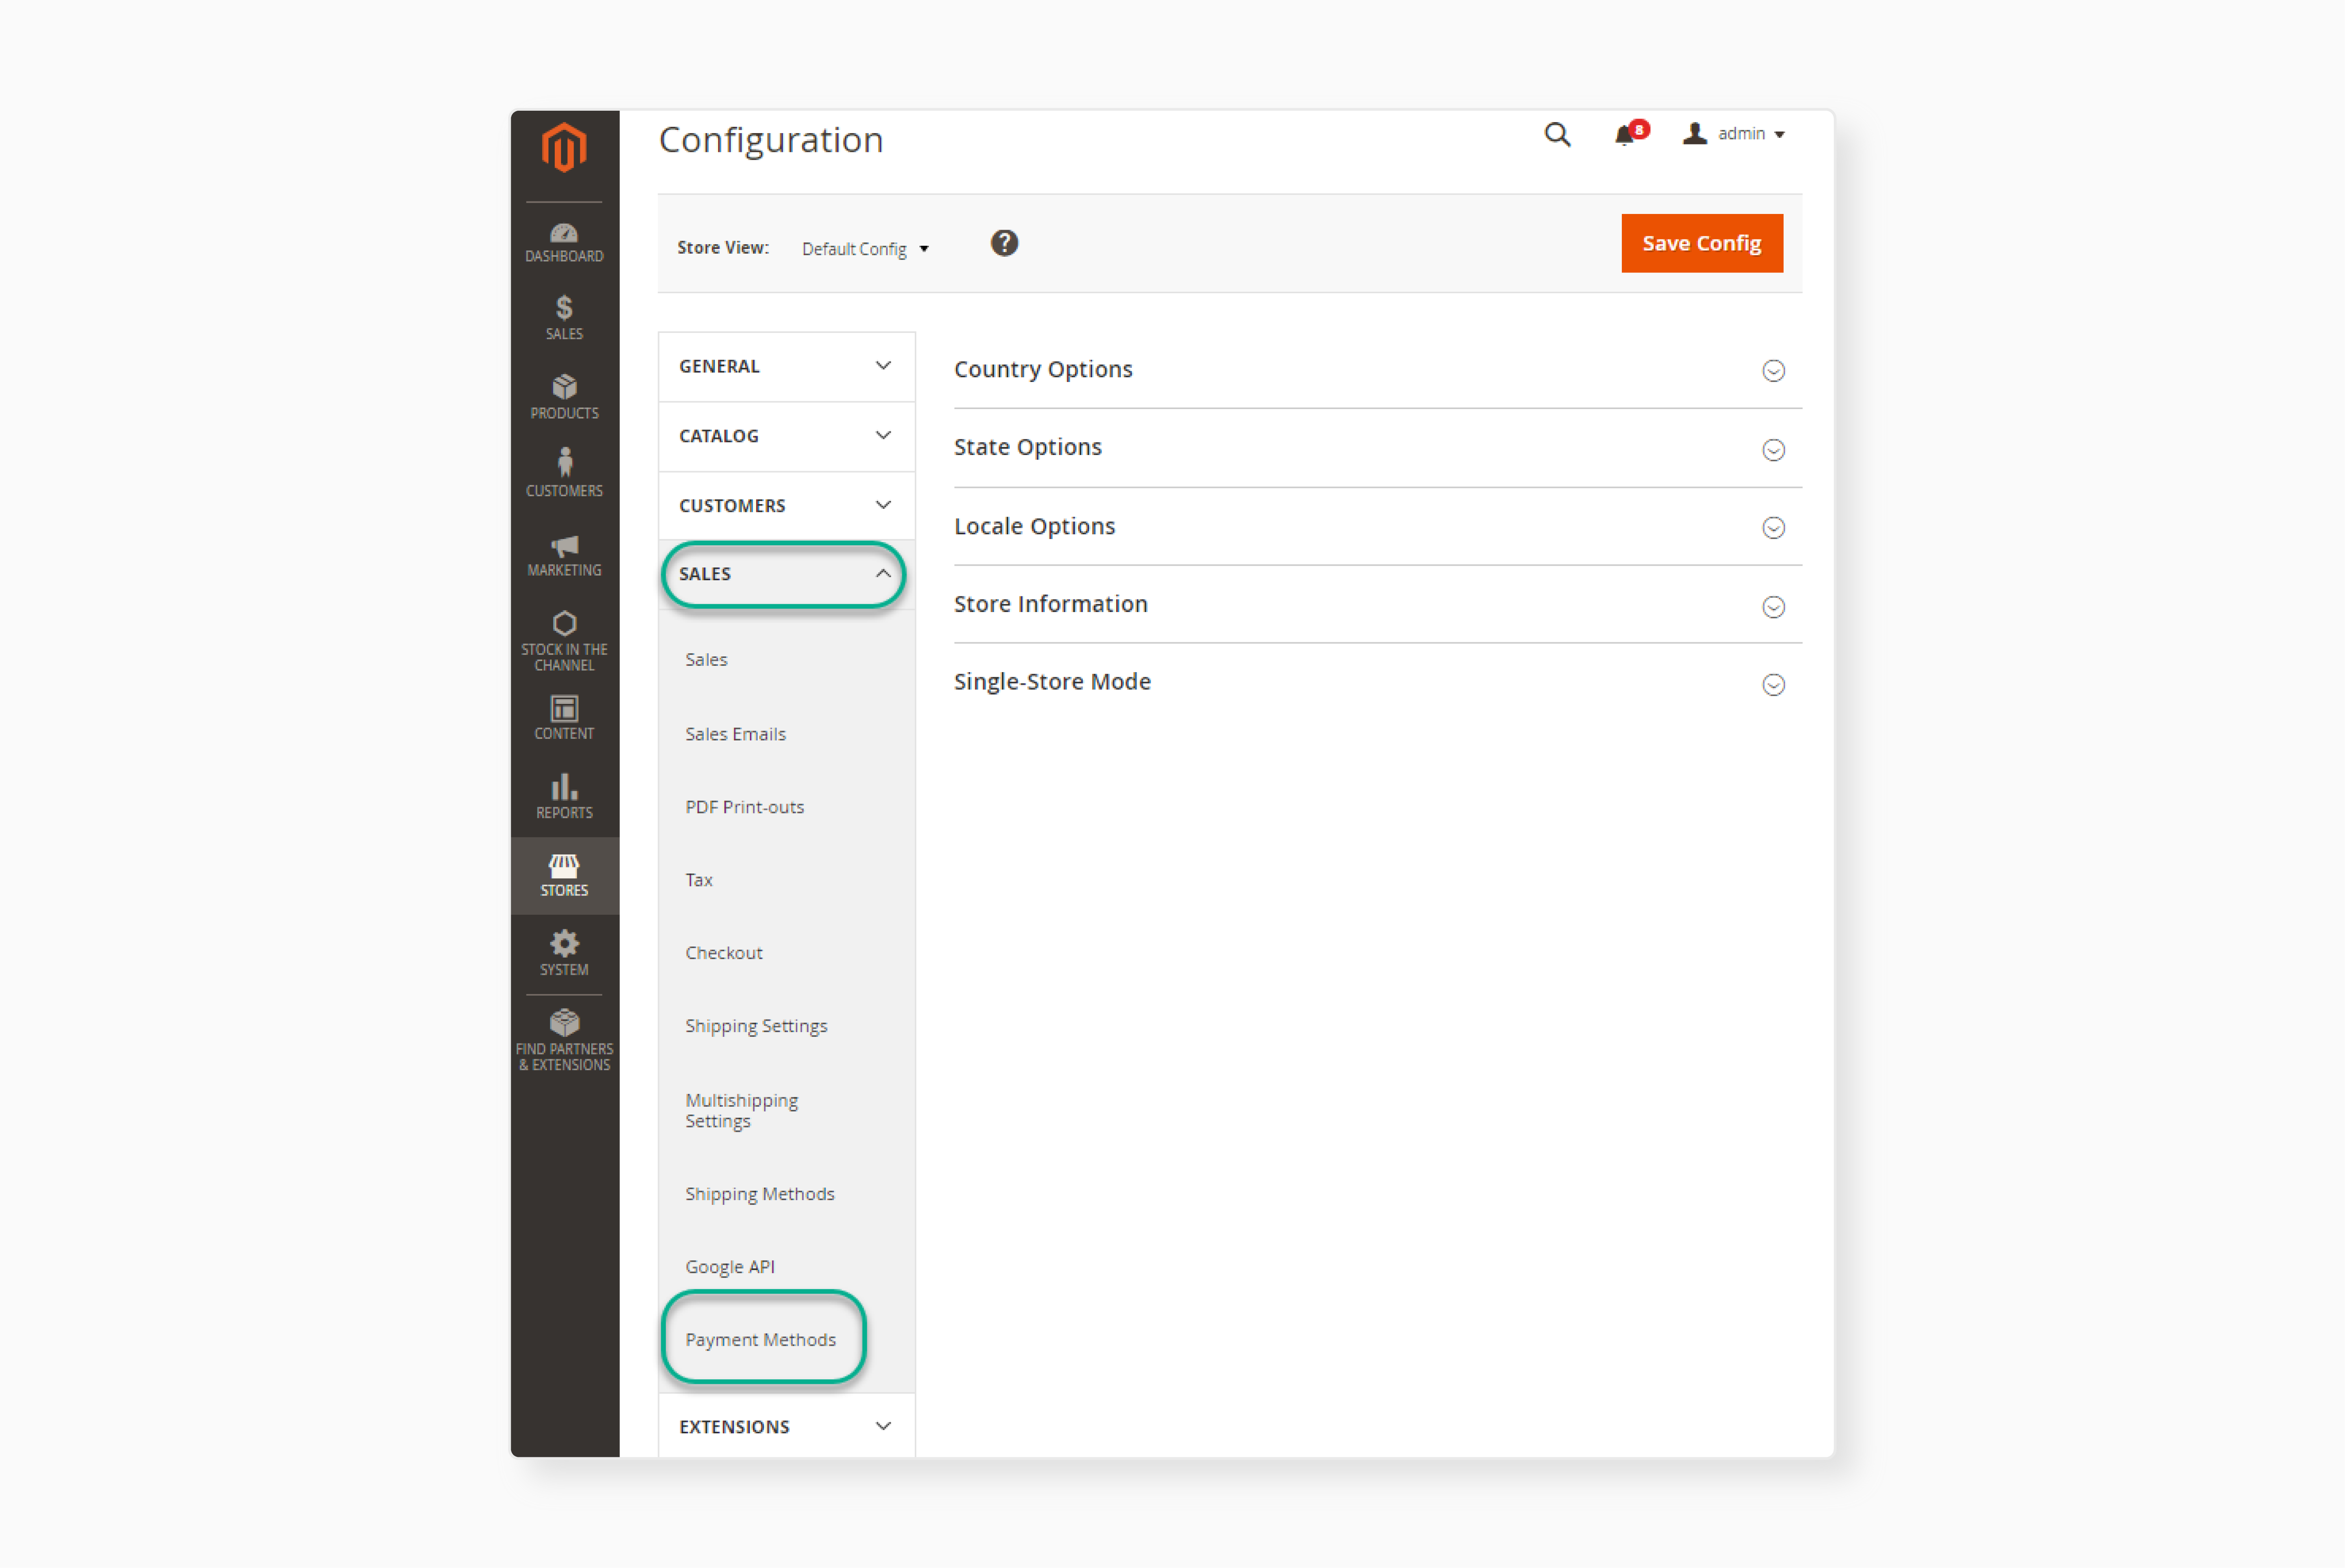2345x1568 pixels.
Task: Select Checkout in the config menu
Action: (723, 953)
